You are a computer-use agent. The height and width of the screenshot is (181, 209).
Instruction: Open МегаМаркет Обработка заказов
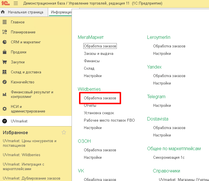[100, 46]
